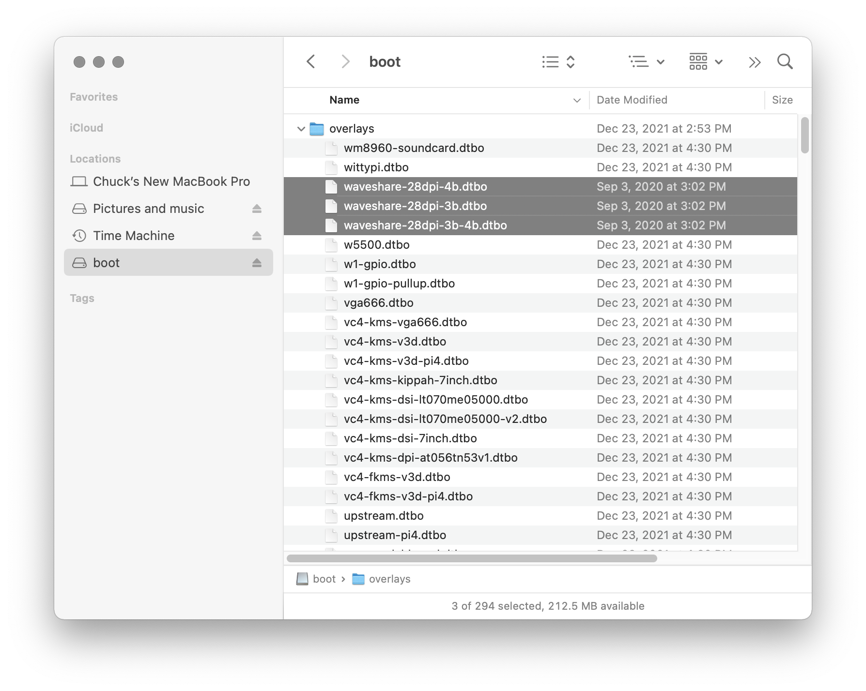Click the overlays folder icon in breadcrumb bar

point(358,579)
